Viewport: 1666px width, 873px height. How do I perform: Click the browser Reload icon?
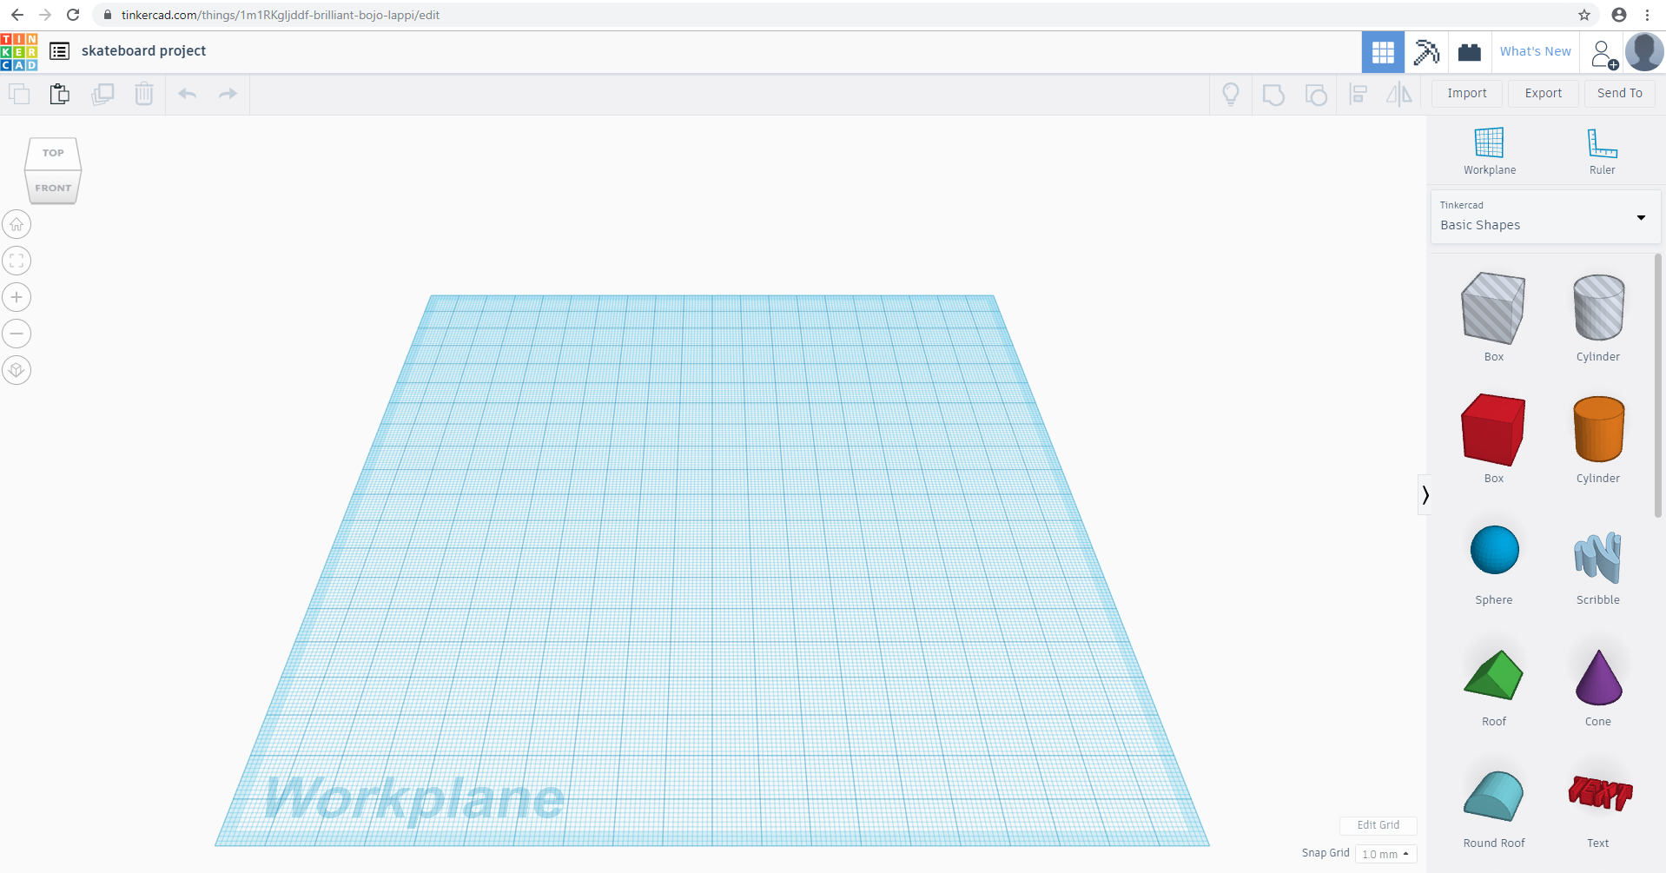[73, 15]
